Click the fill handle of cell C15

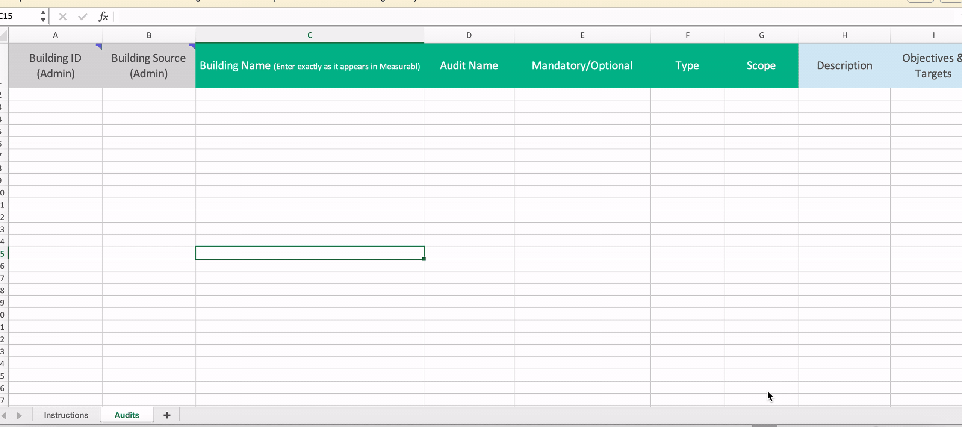(x=424, y=259)
